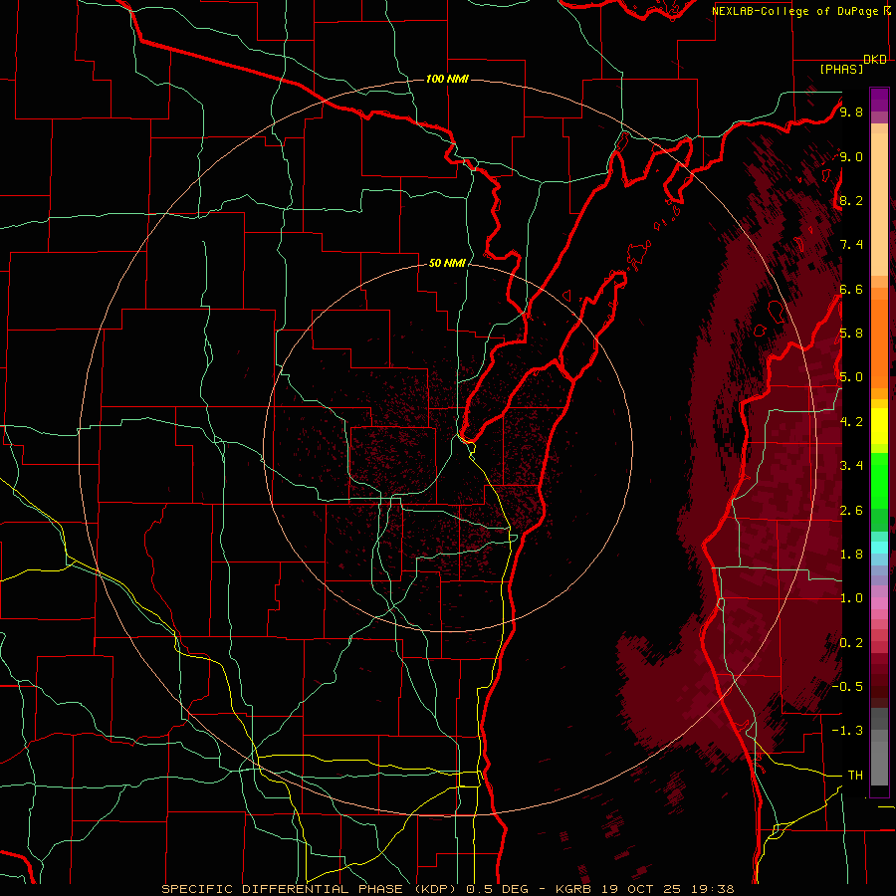
Task: Click the 1.0 color scale value
Action: click(851, 598)
